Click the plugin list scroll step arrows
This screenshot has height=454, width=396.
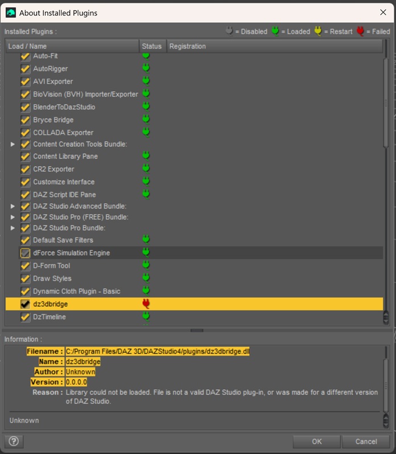click(386, 317)
